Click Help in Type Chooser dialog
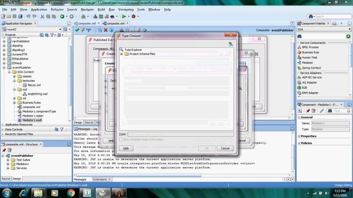The height and width of the screenshot is (198, 353). 126,148
